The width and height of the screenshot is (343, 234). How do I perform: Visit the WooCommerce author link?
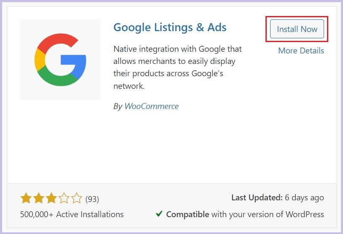click(x=152, y=106)
